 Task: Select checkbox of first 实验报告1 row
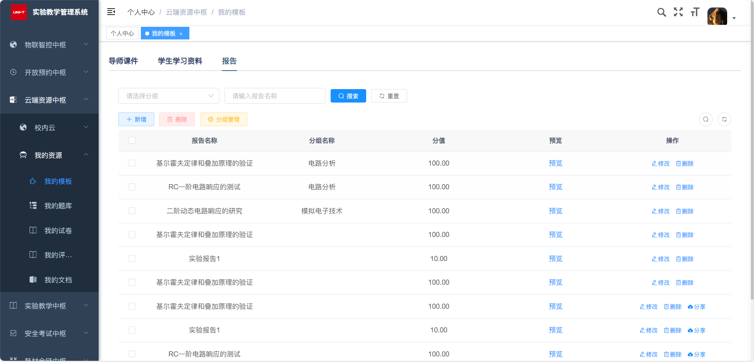coord(132,259)
